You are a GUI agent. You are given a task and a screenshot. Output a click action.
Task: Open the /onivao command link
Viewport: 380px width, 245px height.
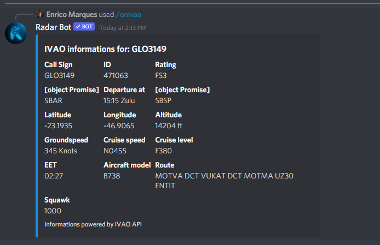pos(129,15)
